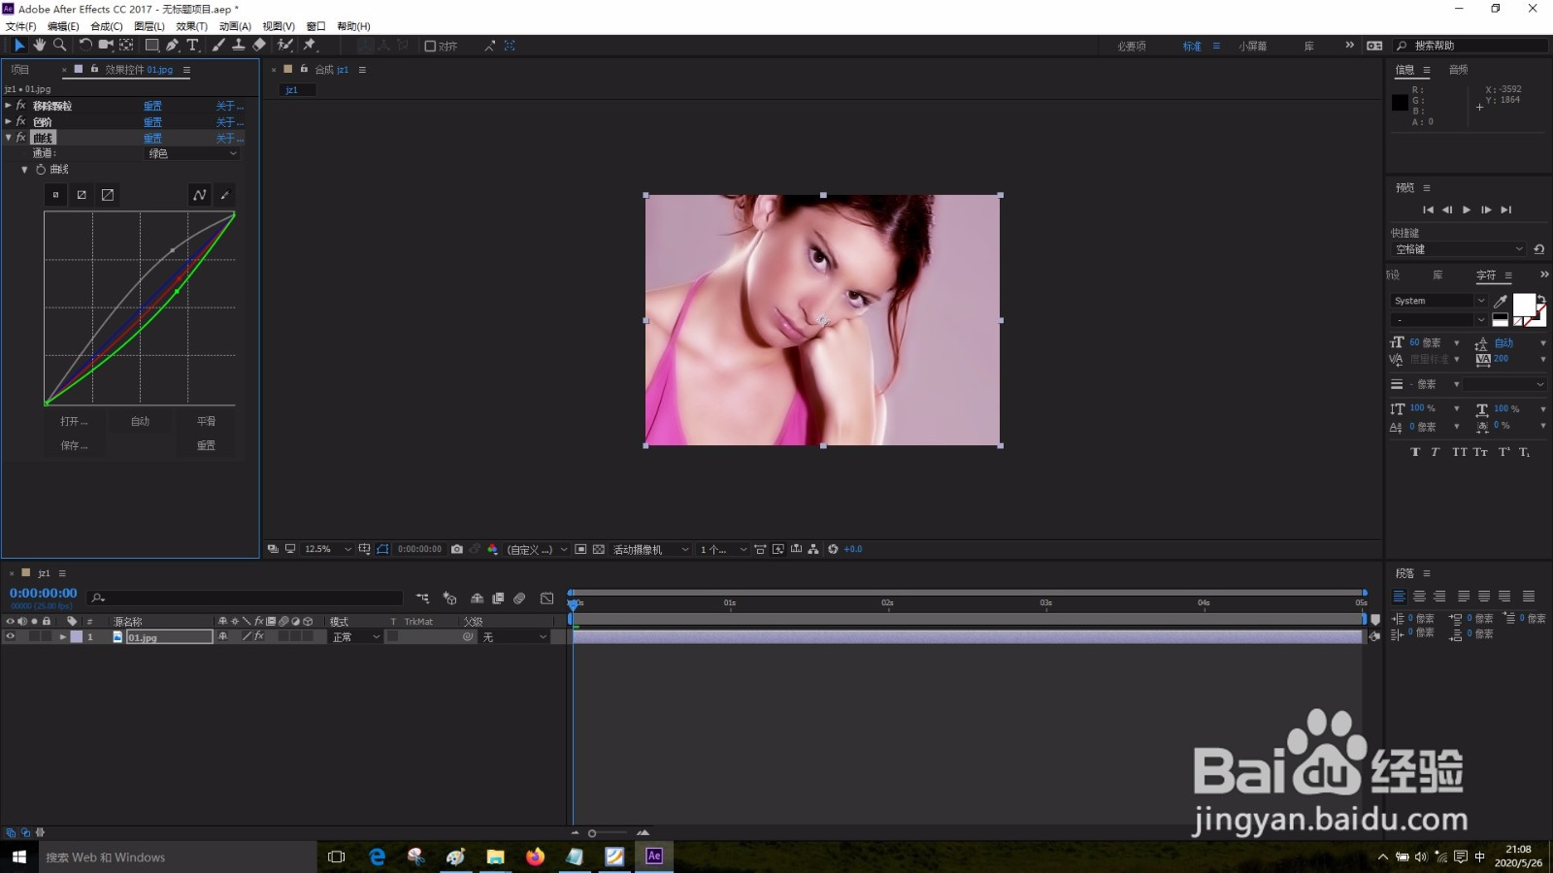Click the 平滑 curves button
1553x873 pixels.
coord(206,421)
